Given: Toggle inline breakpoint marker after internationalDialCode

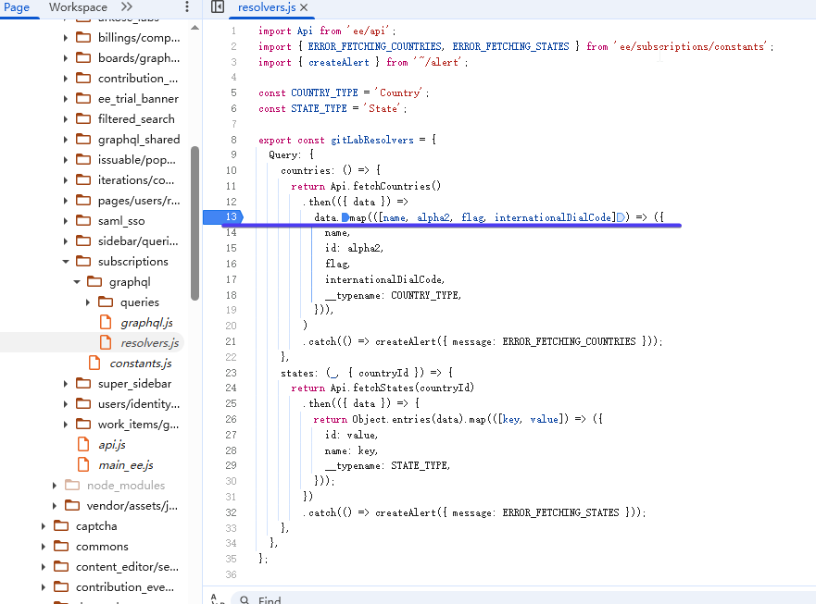Looking at the screenshot, I should pyautogui.click(x=621, y=217).
